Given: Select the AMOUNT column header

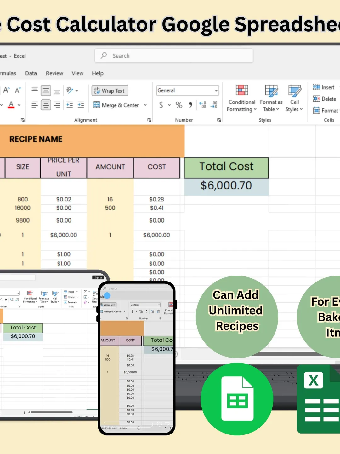Looking at the screenshot, I should (x=110, y=167).
